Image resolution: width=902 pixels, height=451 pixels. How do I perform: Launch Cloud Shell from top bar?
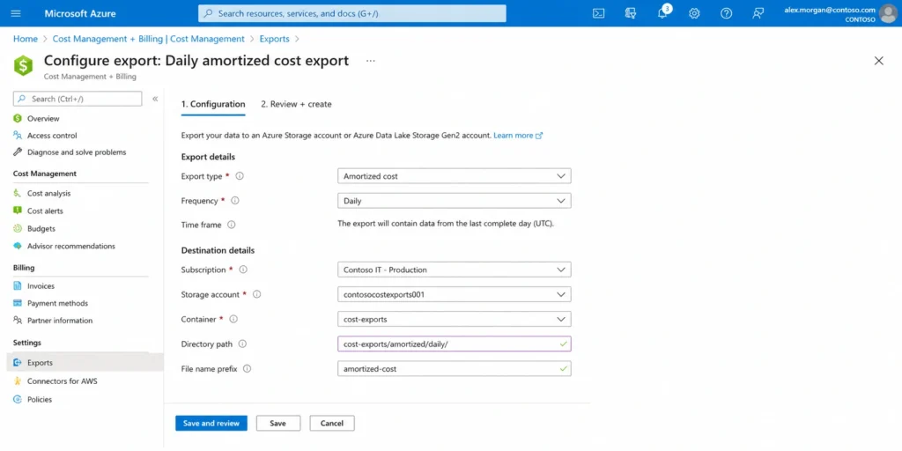(x=598, y=13)
